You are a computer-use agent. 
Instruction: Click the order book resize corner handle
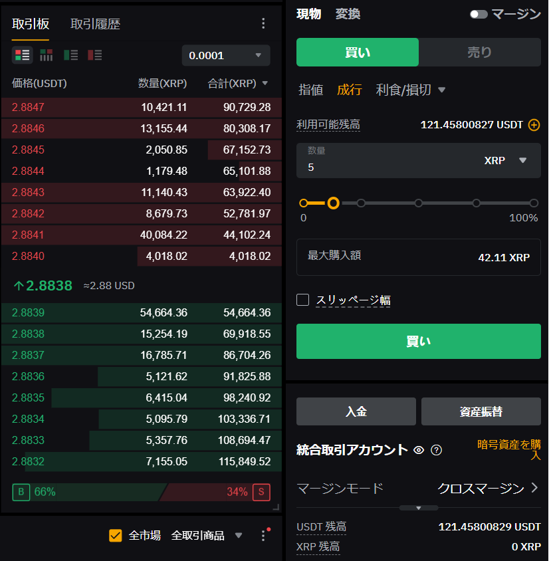point(276,507)
